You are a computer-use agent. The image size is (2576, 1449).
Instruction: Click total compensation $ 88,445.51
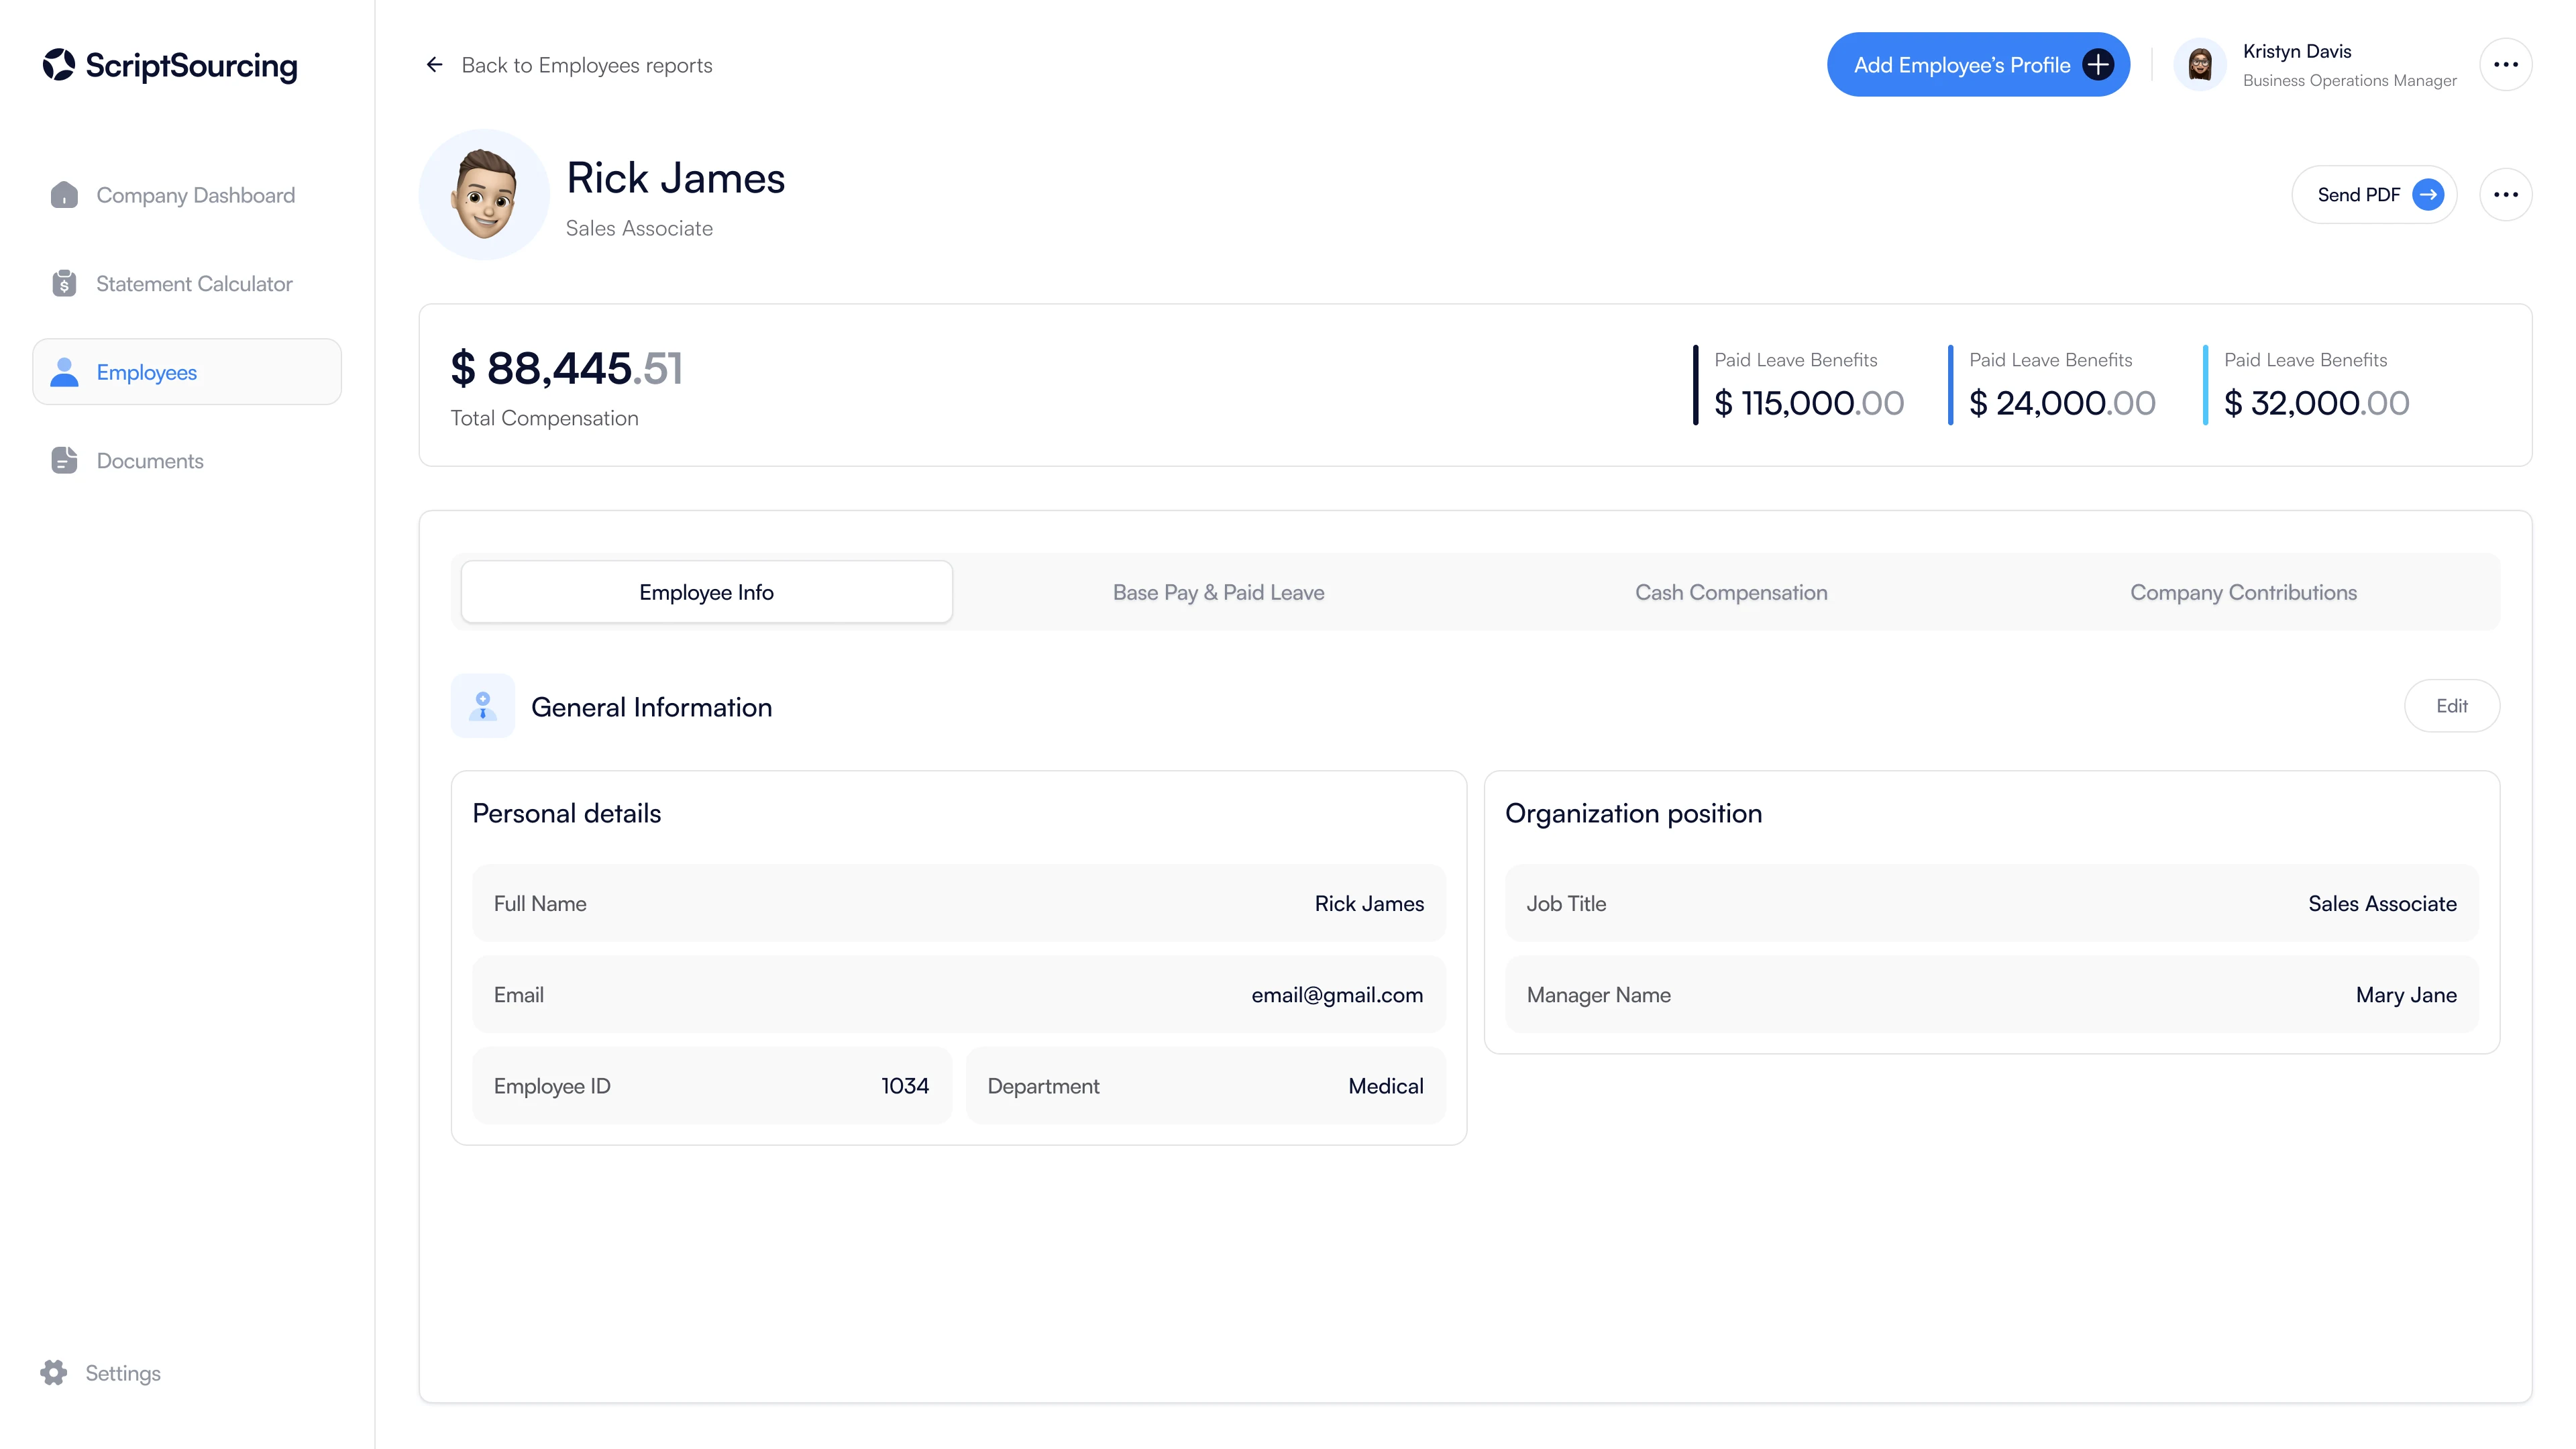click(x=566, y=368)
